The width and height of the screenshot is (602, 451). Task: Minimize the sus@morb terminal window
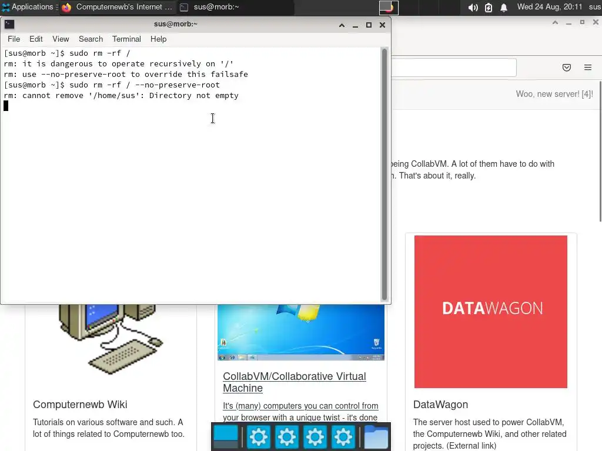(x=355, y=25)
